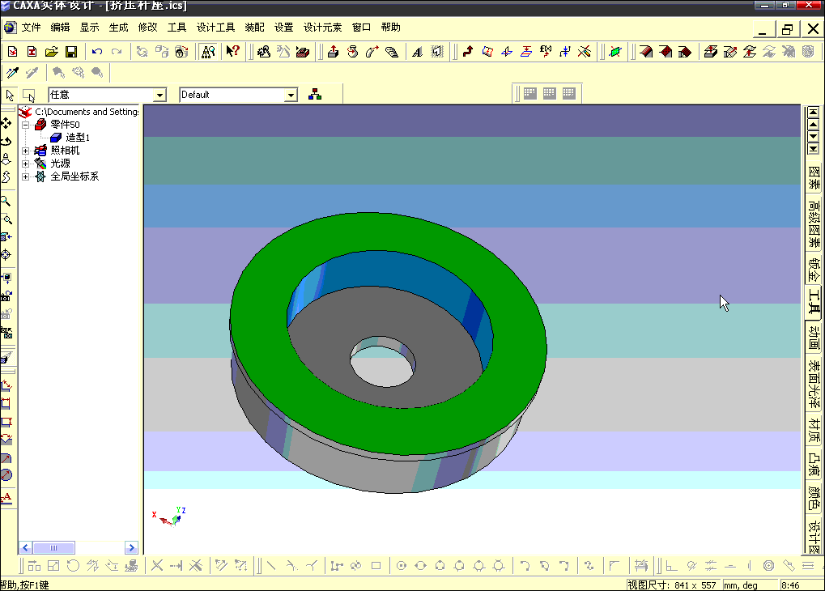Screen dimensions: 825x591
Task: Click the spin/revolve shape icon
Action: 352,52
